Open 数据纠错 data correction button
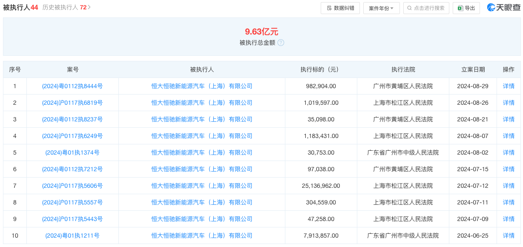 [x=340, y=8]
